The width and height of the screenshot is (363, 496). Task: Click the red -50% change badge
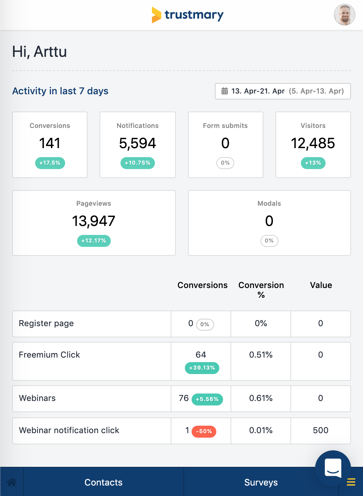[204, 431]
